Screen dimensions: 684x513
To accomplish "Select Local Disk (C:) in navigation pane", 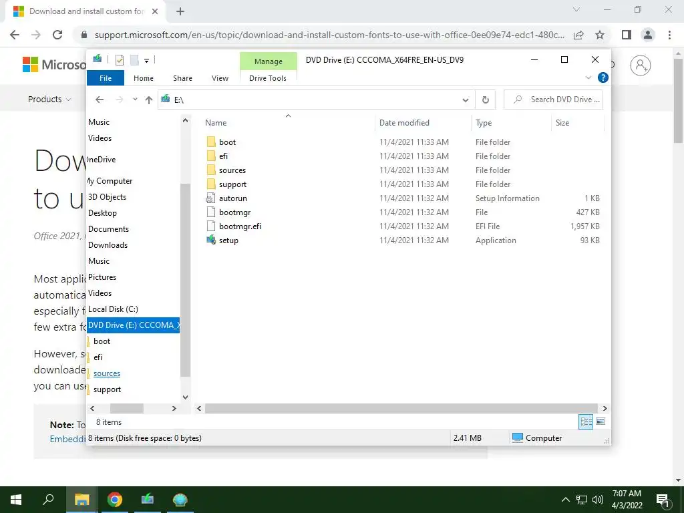I will tap(113, 309).
